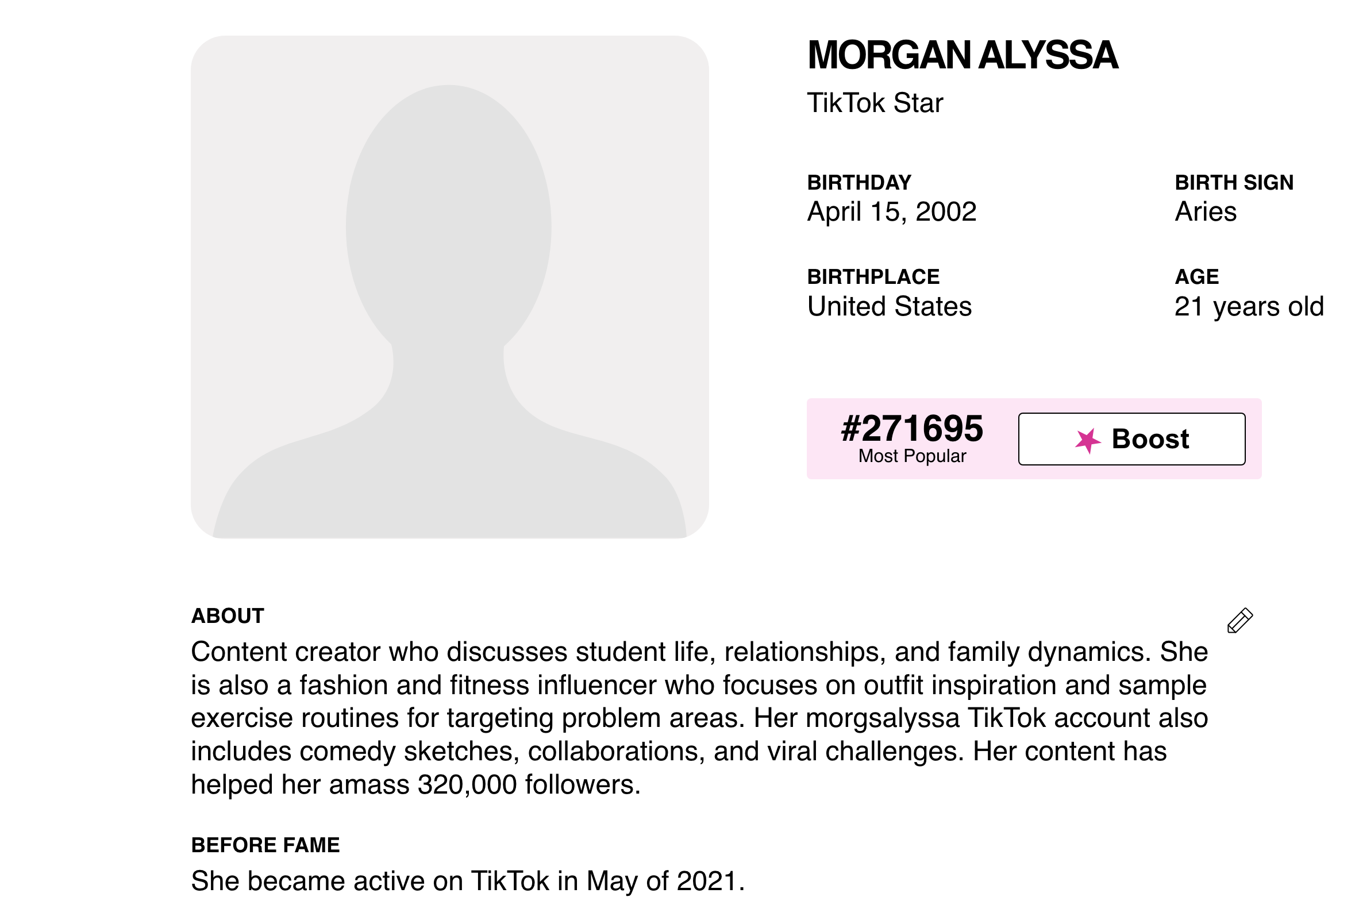Screen dimensions: 1355x916
Task: Select the 21 years old age link
Action: pos(1249,307)
